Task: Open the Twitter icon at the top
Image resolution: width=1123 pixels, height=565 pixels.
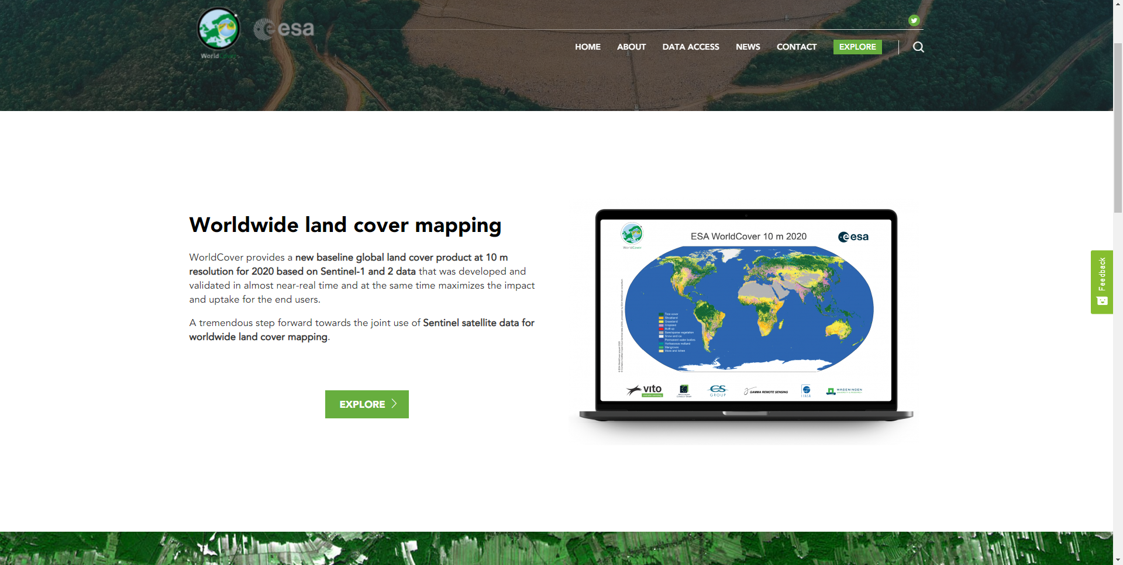Action: 914,20
